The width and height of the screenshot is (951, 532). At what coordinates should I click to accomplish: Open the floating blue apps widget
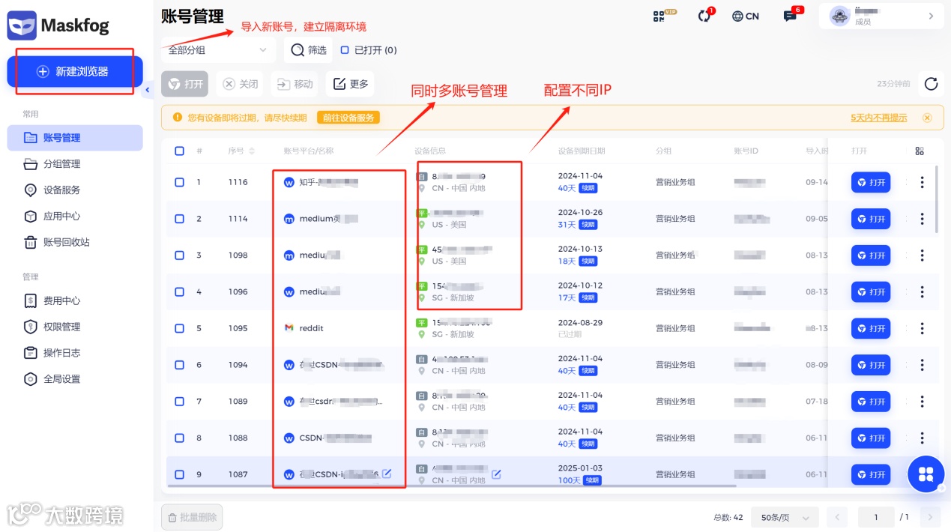(x=926, y=474)
